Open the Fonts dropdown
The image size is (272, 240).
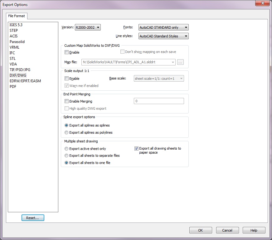click(163, 27)
